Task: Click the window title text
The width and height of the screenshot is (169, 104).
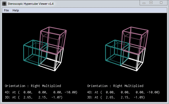Action: 31,4
